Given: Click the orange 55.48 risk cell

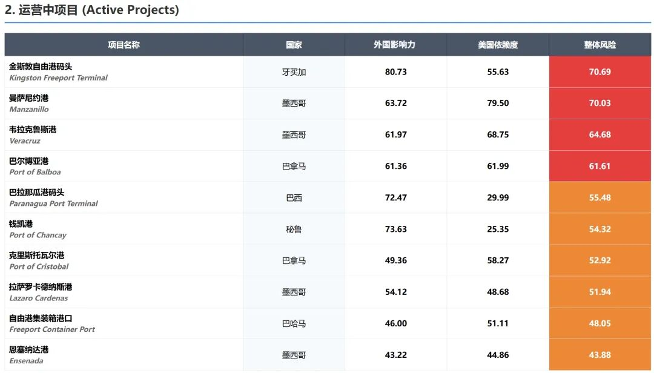Looking at the screenshot, I should point(599,197).
